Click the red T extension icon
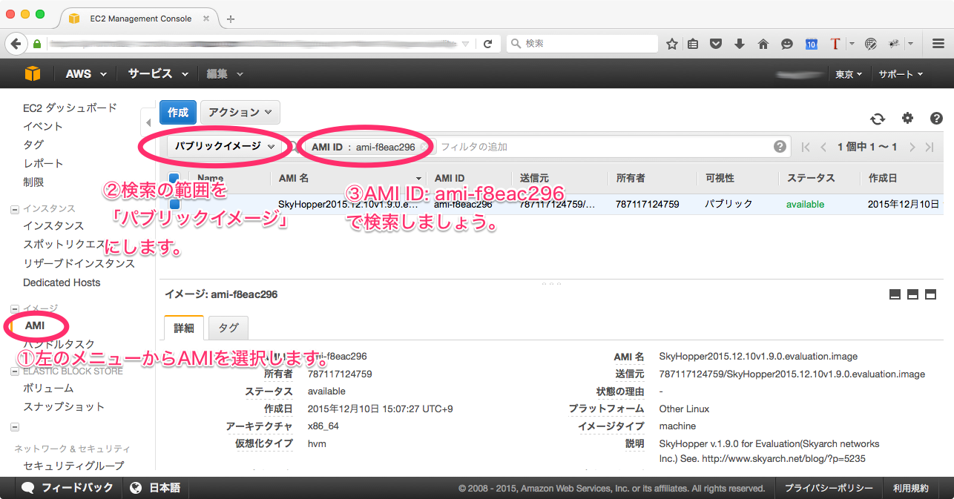The image size is (954, 499). 835,44
